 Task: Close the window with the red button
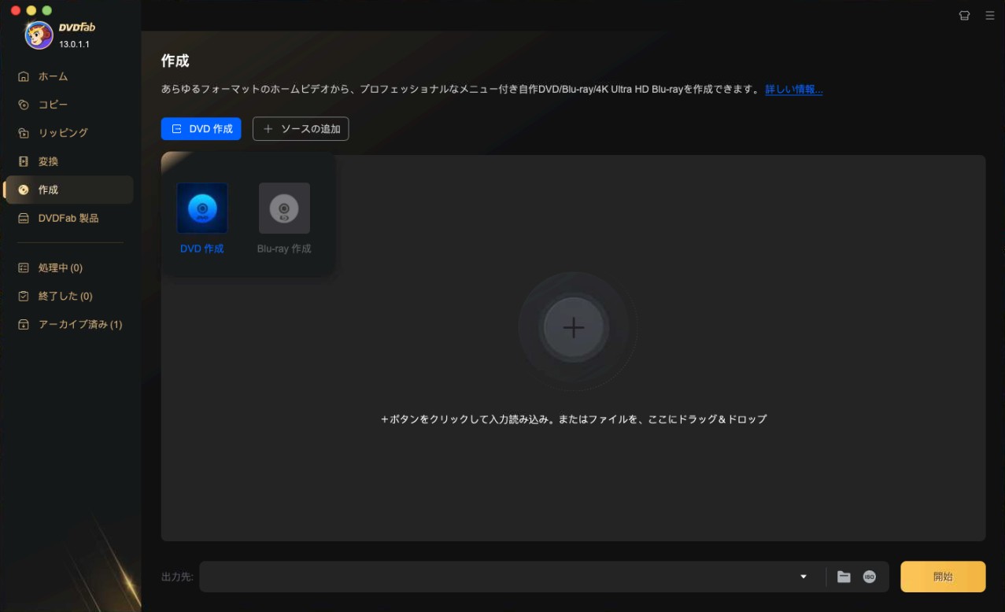(16, 10)
